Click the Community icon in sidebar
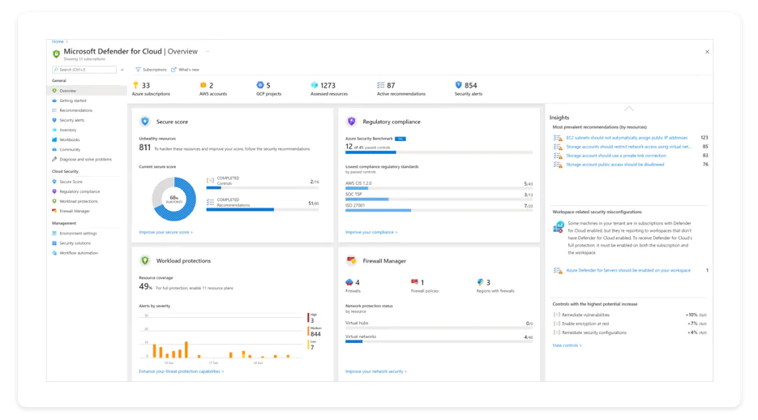Viewport: 758px width, 420px height. coord(54,149)
